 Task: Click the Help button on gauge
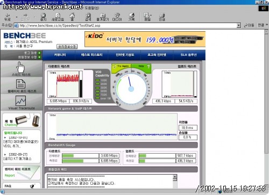[x=141, y=66]
